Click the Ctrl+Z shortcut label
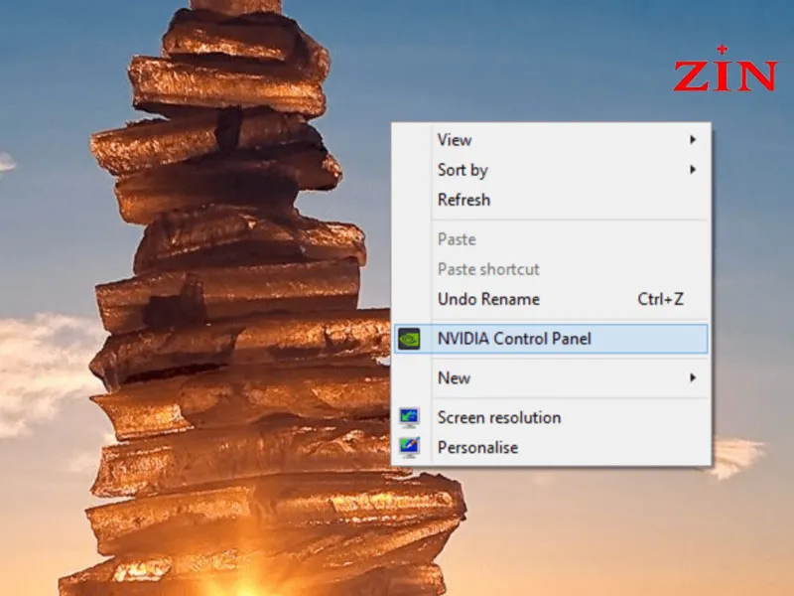The image size is (794, 596). (x=660, y=299)
